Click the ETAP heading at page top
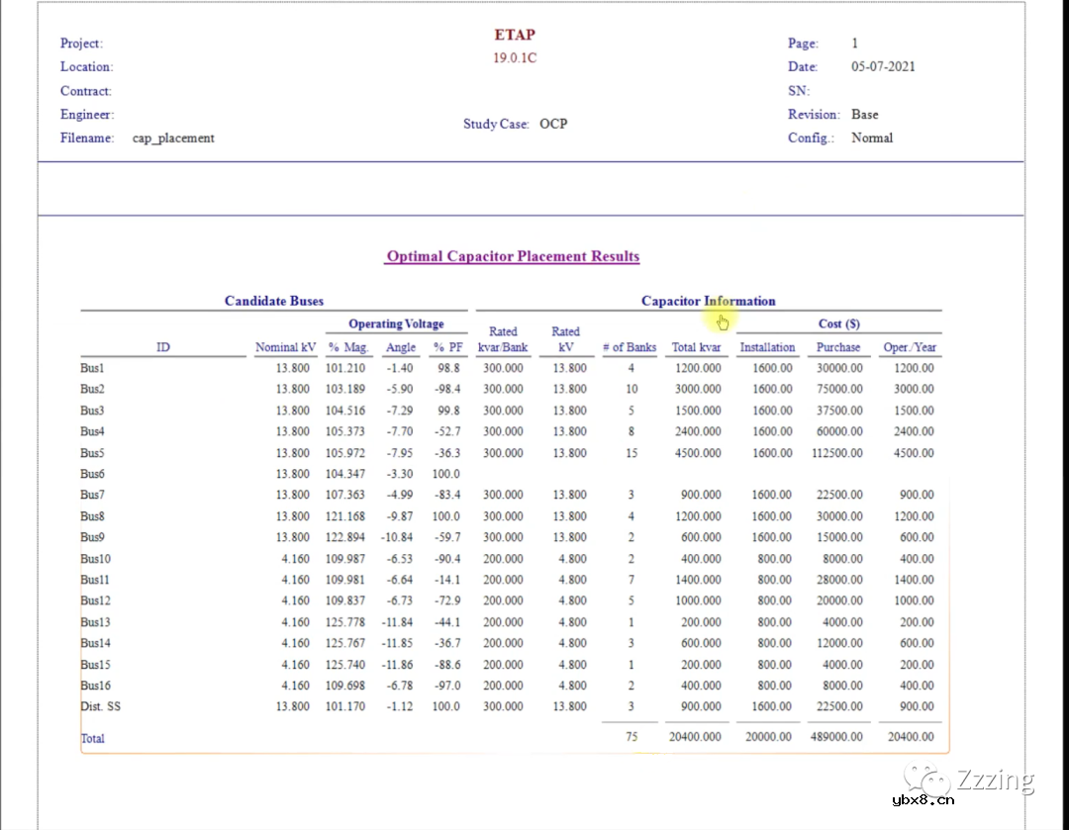This screenshot has width=1069, height=830. pyautogui.click(x=515, y=35)
